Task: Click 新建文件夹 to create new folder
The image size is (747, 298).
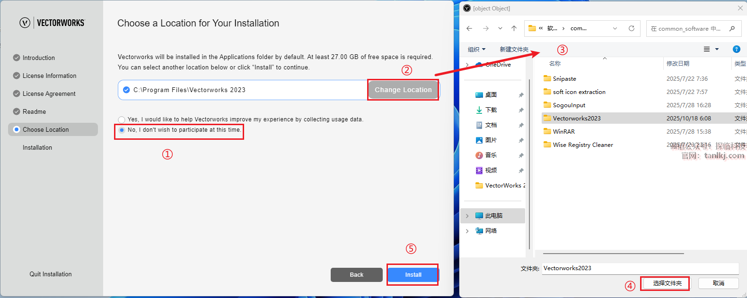Action: coord(514,49)
